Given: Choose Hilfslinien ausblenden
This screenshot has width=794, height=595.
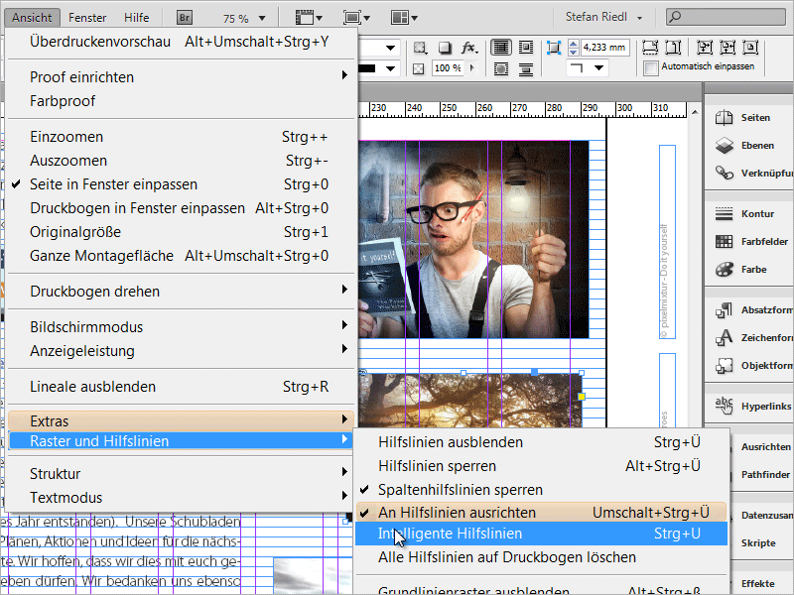Looking at the screenshot, I should click(x=451, y=442).
